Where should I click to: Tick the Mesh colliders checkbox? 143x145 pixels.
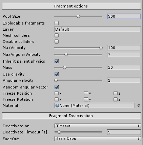coord(57,35)
